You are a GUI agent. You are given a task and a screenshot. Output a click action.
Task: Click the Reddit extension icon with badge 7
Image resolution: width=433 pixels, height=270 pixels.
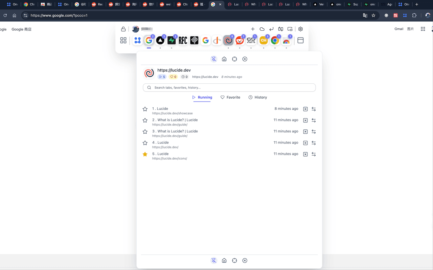tap(240, 40)
